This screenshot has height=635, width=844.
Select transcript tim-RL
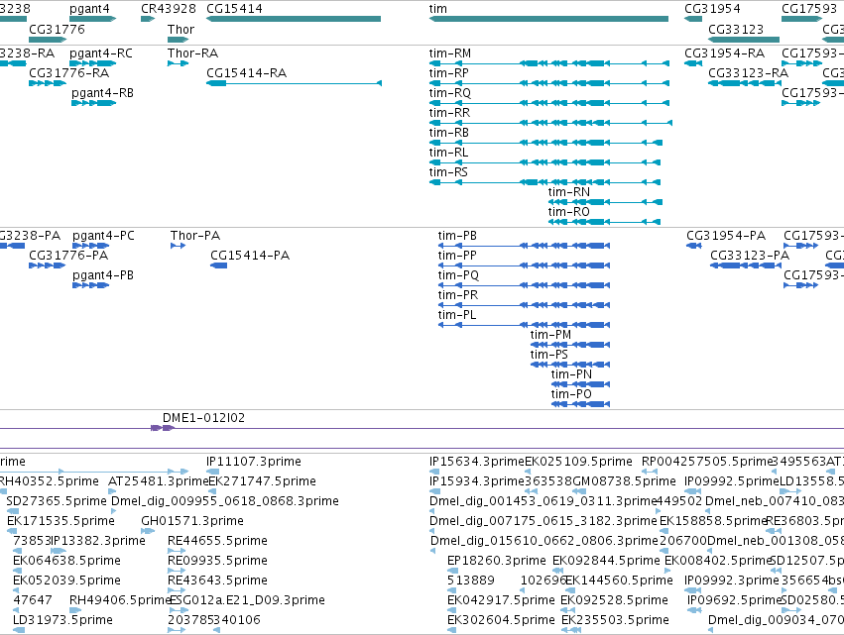(544, 162)
